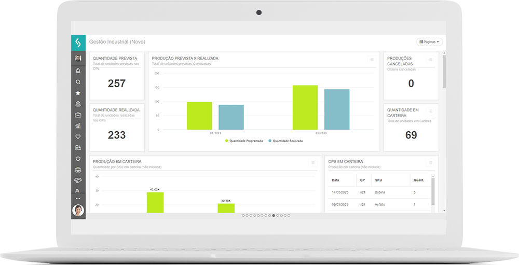Open the Produções Canceladas card menu

(x=430, y=60)
